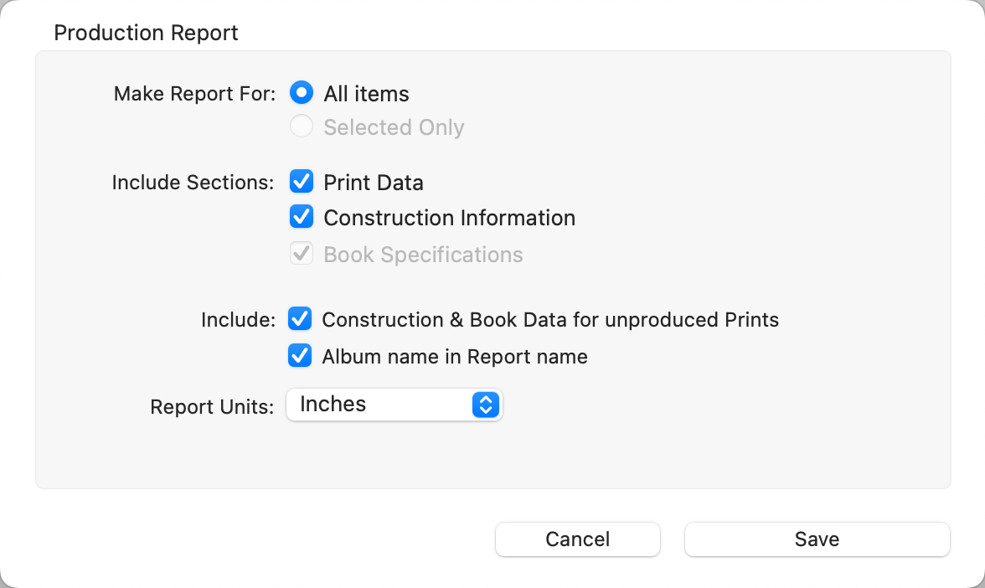Choose the "Selected Only" radio option
Image resolution: width=985 pixels, height=588 pixels.
[302, 127]
